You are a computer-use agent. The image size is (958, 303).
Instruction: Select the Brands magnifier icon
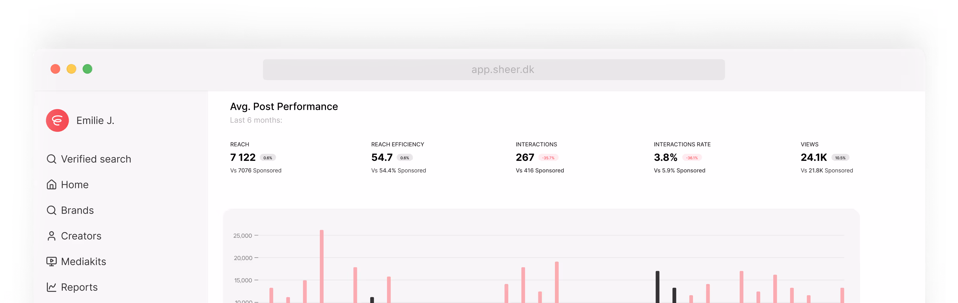click(x=52, y=210)
